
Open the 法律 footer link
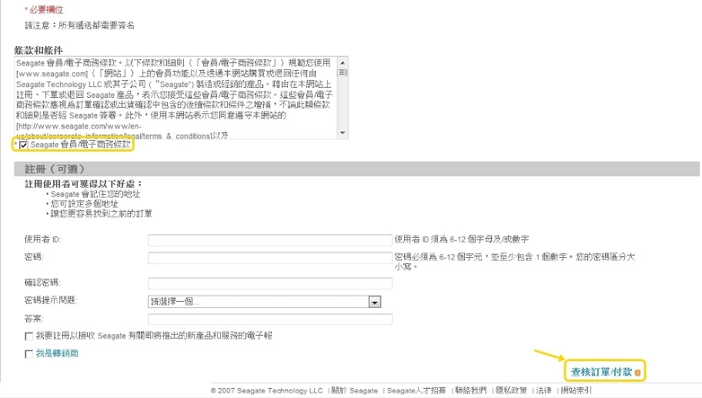[543, 391]
